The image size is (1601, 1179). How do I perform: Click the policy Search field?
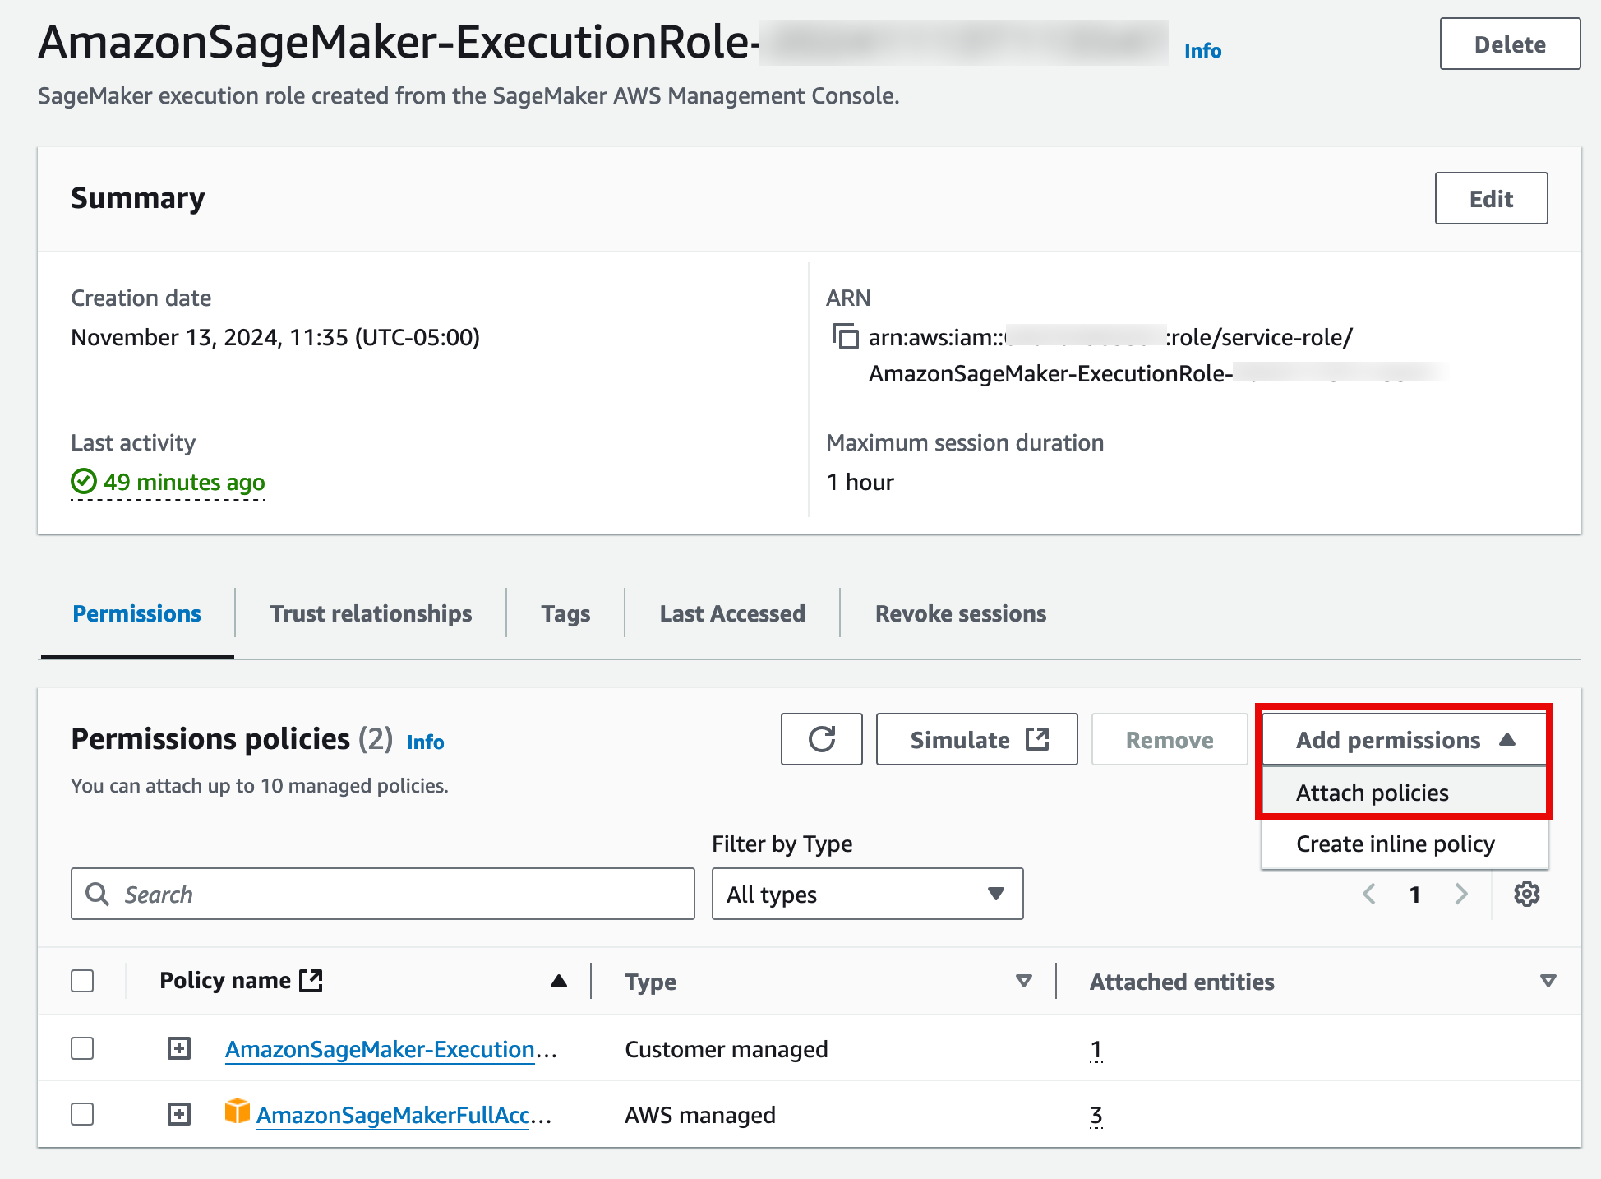point(383,894)
